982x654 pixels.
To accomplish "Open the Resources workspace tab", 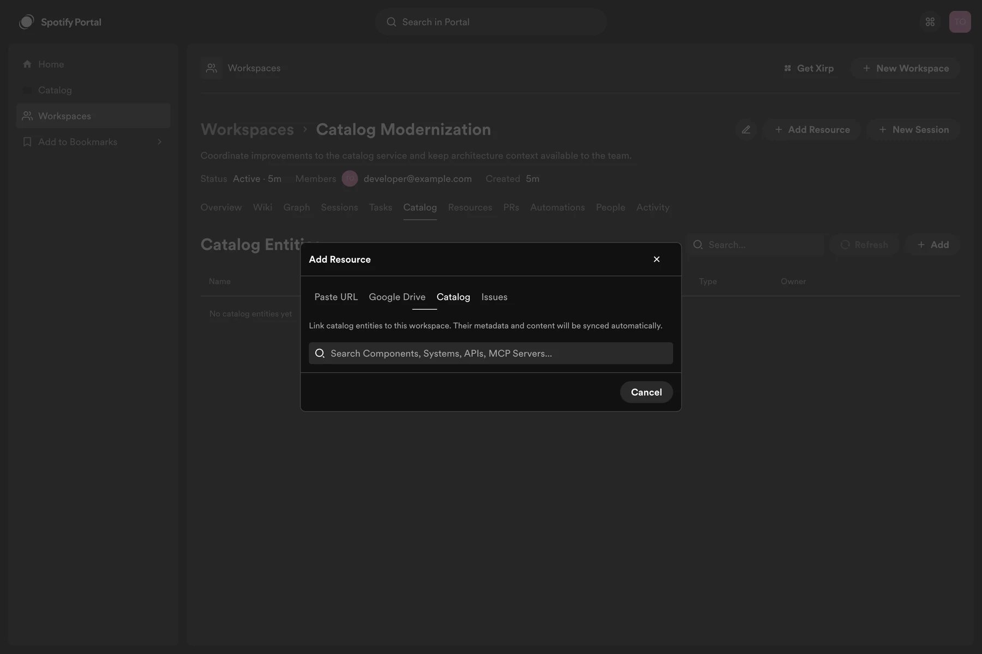I will click(x=470, y=208).
